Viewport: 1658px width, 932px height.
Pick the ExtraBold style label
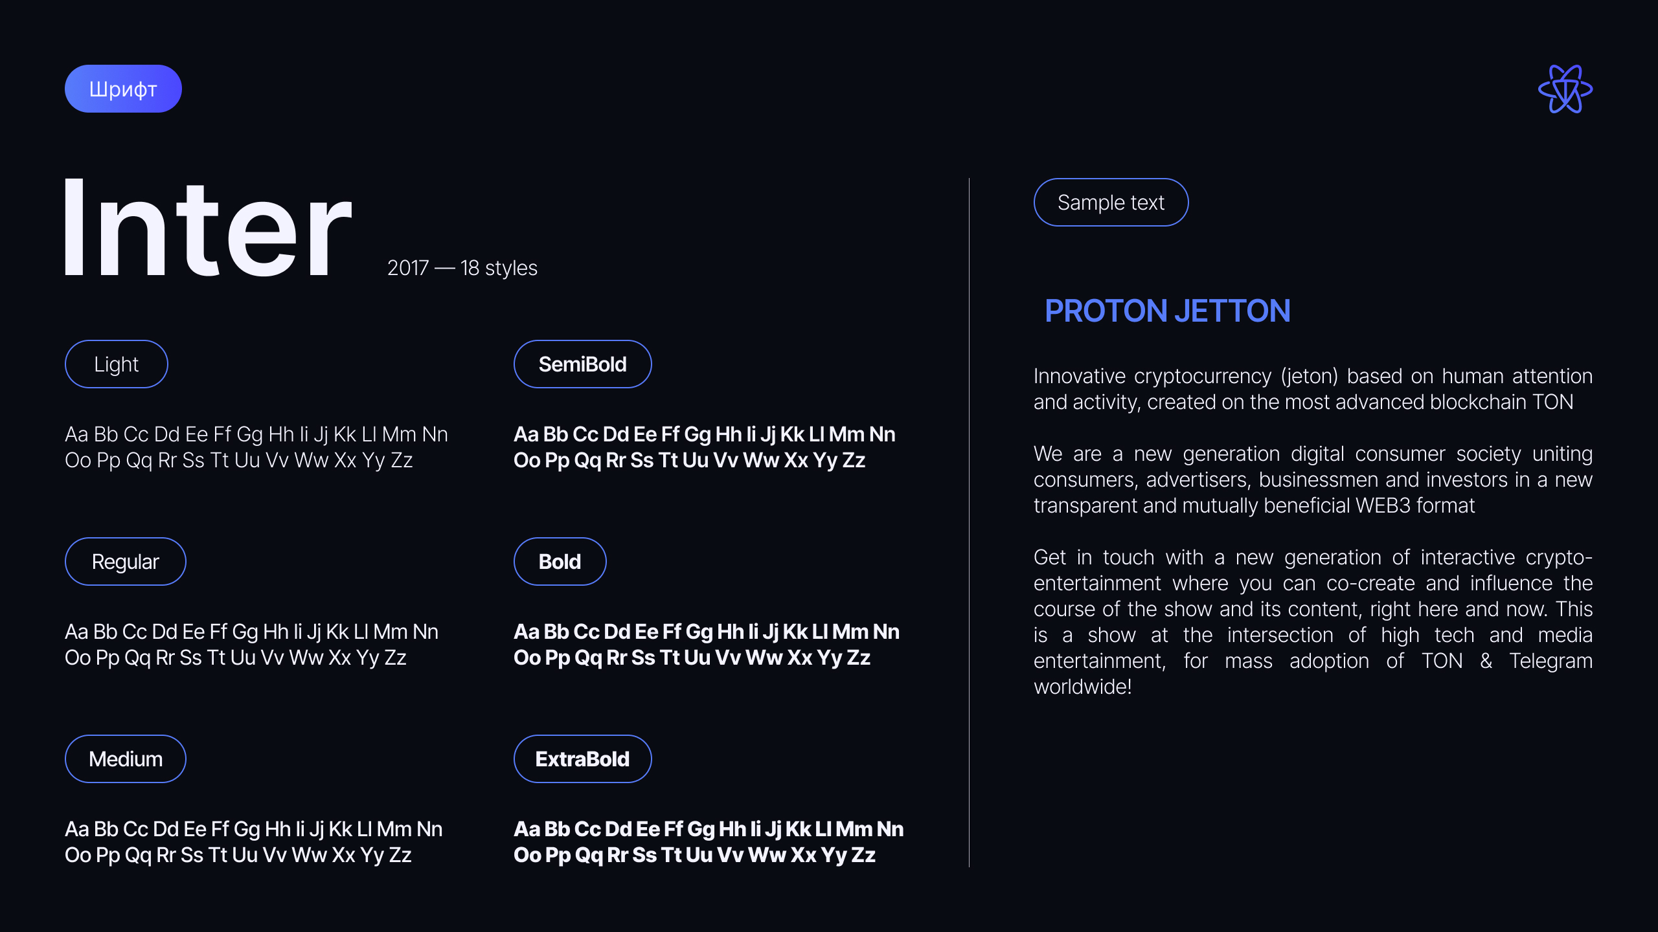tap(582, 759)
